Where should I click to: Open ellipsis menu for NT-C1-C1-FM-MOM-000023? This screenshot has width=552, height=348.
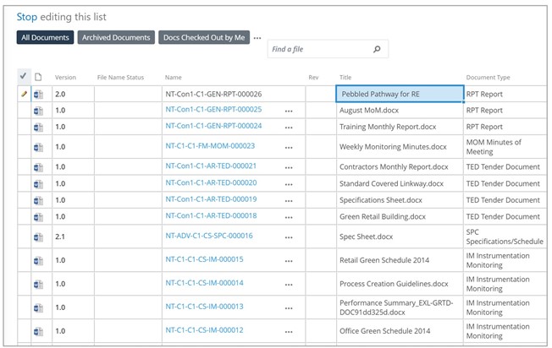coord(289,148)
